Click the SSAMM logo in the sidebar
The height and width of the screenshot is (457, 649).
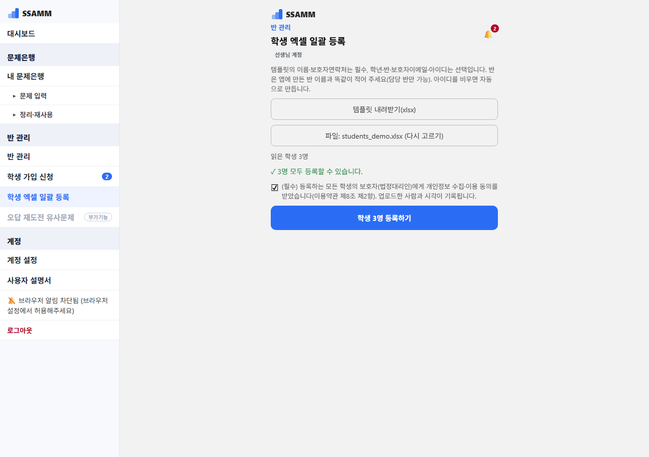(x=30, y=13)
